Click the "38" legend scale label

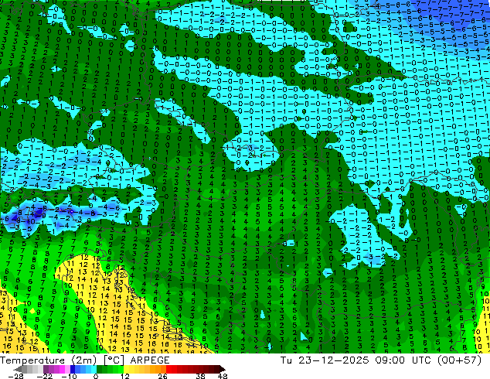pyautogui.click(x=201, y=376)
